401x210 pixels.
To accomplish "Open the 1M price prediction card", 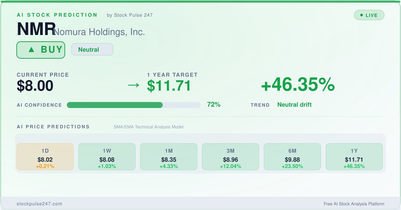I will pyautogui.click(x=169, y=157).
